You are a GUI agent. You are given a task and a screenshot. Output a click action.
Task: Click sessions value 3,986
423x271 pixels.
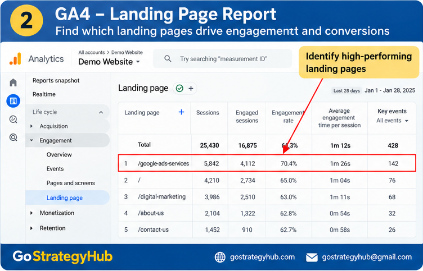coord(212,197)
